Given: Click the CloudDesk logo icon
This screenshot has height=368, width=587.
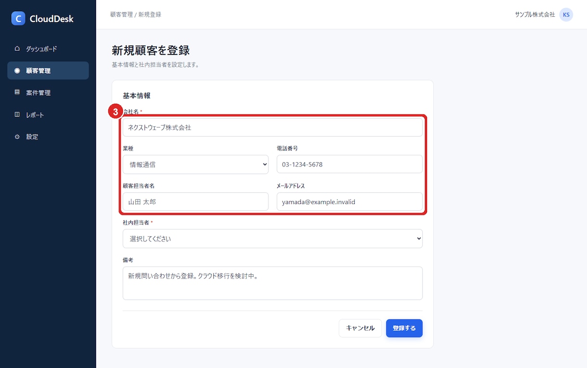Looking at the screenshot, I should (18, 19).
